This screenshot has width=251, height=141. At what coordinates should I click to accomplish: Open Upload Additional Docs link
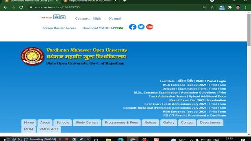tap(207, 96)
